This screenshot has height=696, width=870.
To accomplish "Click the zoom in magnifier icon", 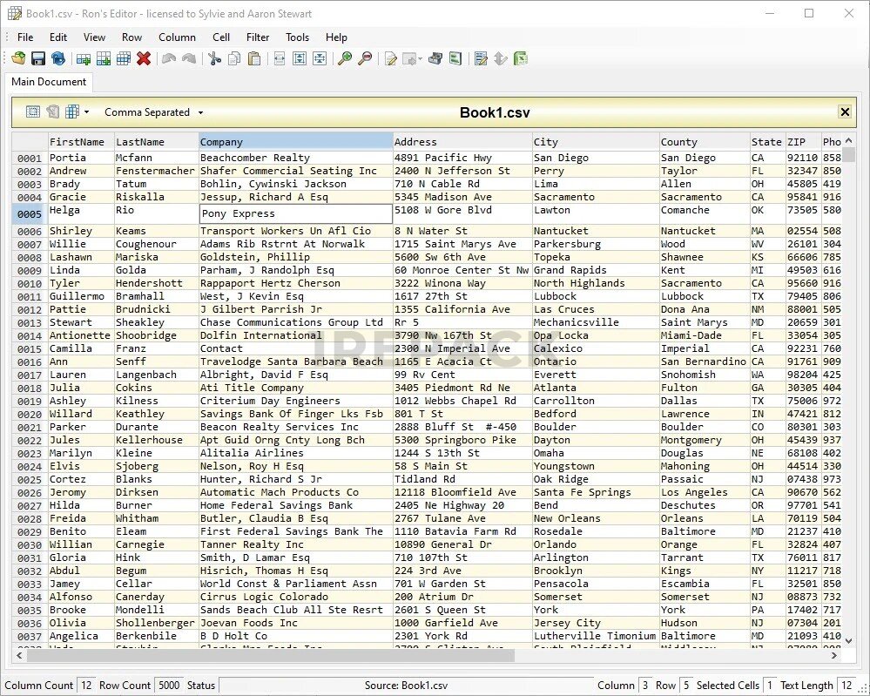I will pos(345,59).
